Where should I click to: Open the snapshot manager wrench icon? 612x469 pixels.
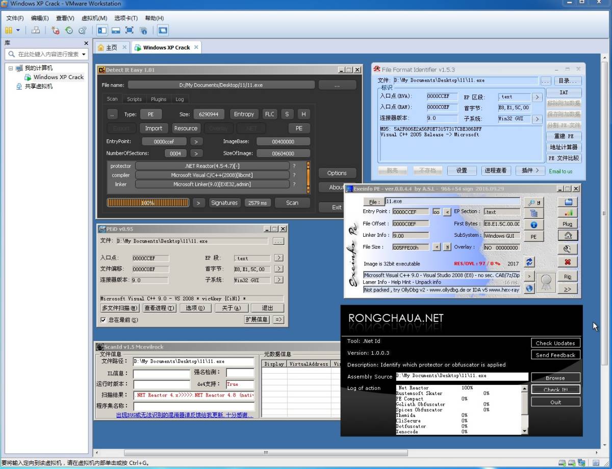(82, 30)
